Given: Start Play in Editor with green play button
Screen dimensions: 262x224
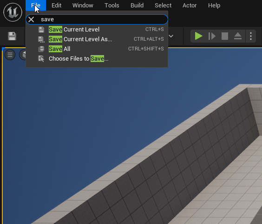Looking at the screenshot, I should [198, 36].
